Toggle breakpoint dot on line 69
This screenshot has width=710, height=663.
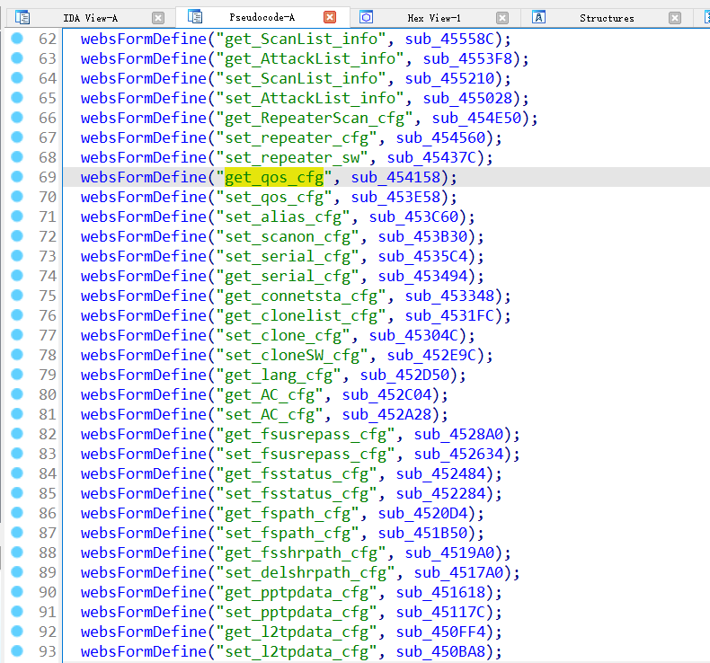[x=17, y=177]
